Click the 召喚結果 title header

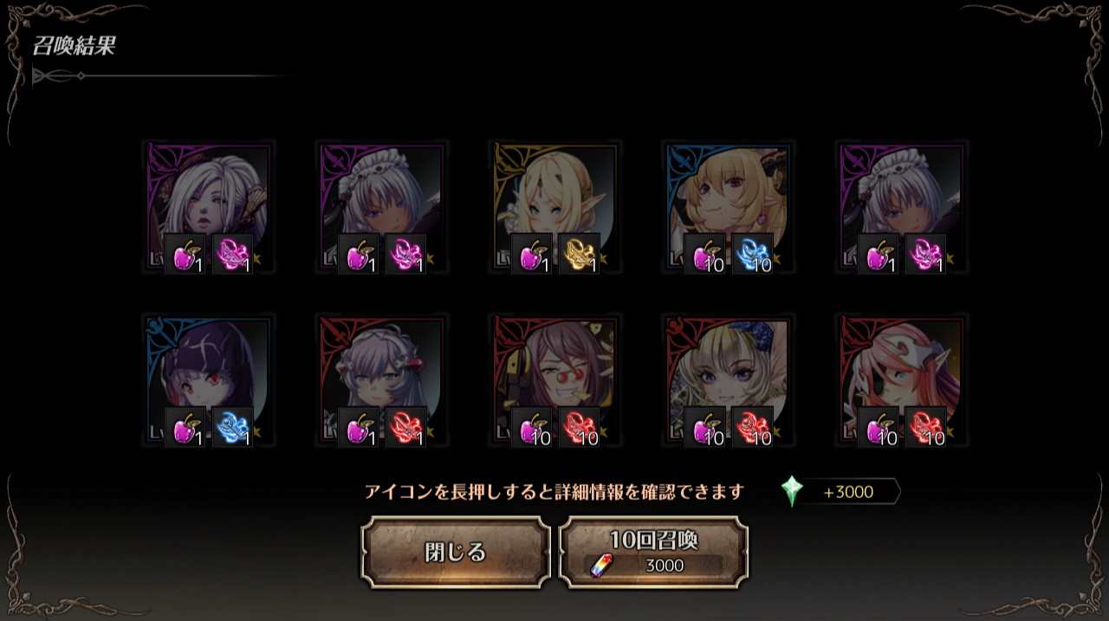pyautogui.click(x=75, y=46)
